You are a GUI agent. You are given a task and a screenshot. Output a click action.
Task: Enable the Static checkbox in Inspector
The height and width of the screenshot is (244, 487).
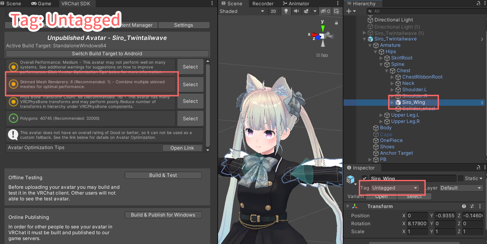(461, 178)
